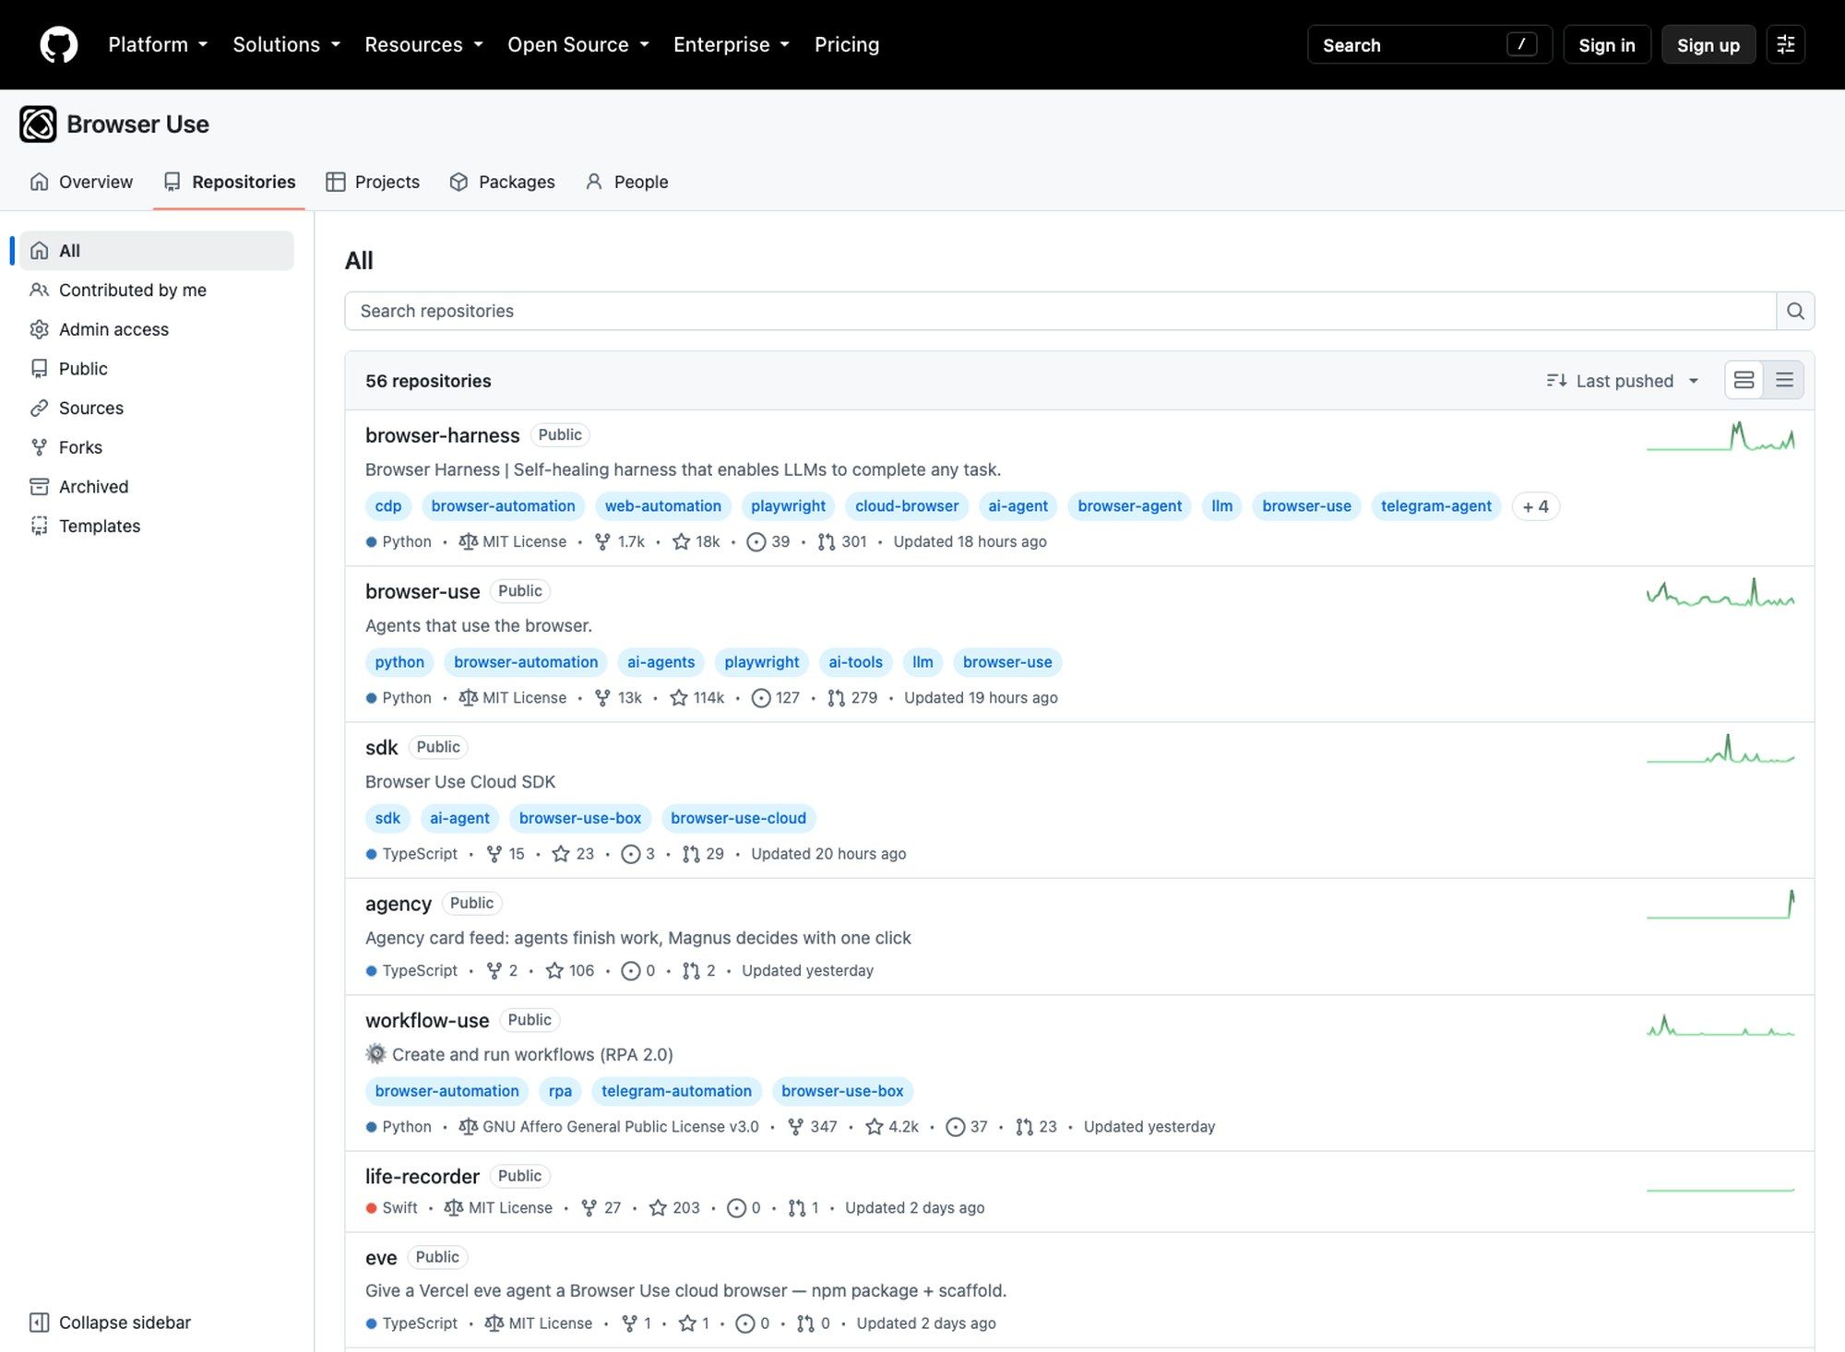The height and width of the screenshot is (1352, 1845).
Task: Click MIT License on the life-recorder row
Action: pos(499,1207)
